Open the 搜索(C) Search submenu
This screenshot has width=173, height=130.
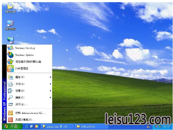[29, 97]
